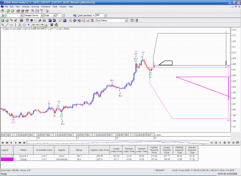Click the green start analysis icon
Viewport: 241px width, 176px height.
click(x=3, y=20)
